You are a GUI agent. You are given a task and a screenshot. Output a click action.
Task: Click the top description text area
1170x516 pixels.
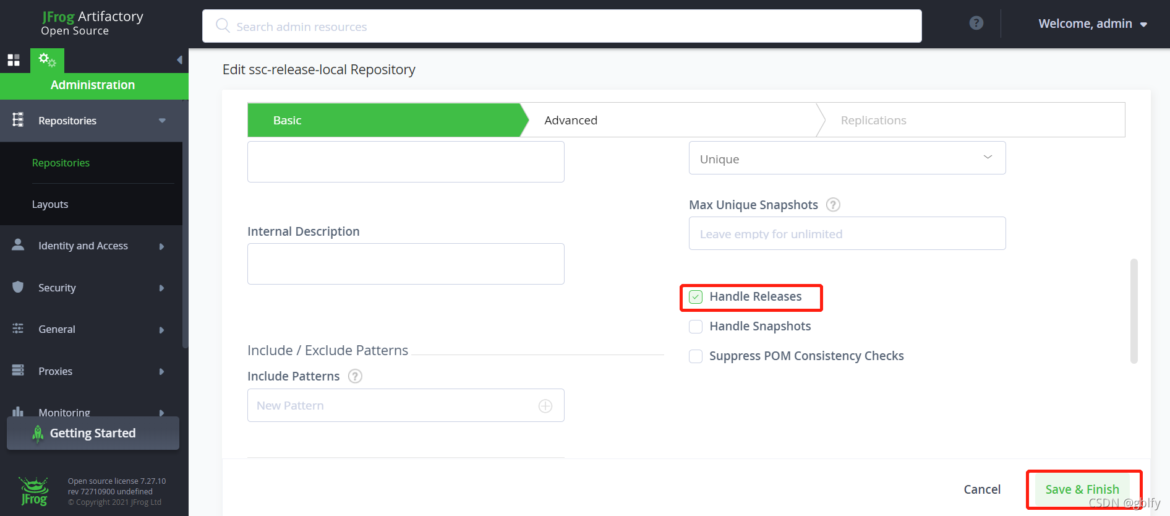point(406,161)
